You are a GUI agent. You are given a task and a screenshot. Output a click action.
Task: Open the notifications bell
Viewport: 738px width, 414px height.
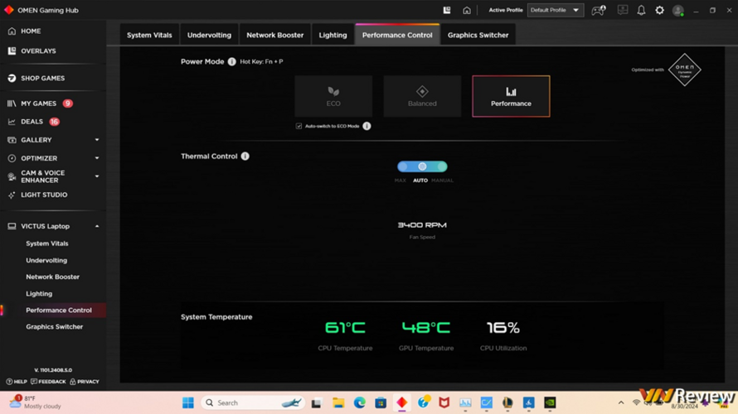click(641, 10)
